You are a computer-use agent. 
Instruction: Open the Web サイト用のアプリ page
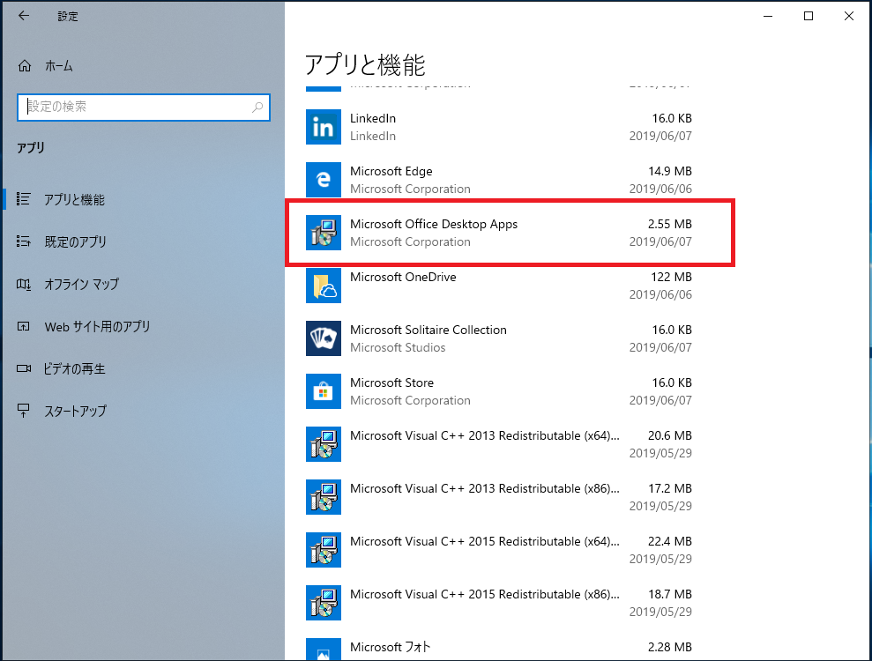tap(144, 326)
